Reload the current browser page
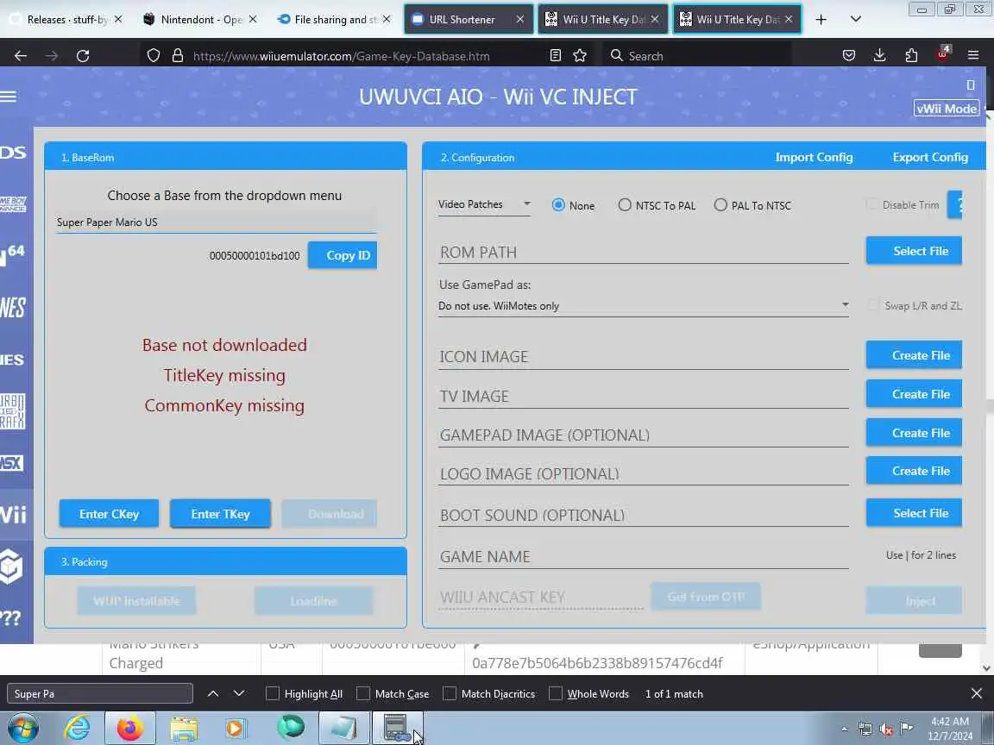Viewport: 994px width, 745px height. (83, 56)
